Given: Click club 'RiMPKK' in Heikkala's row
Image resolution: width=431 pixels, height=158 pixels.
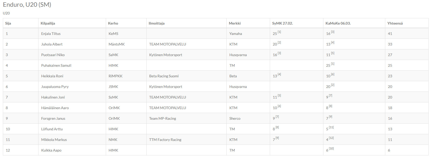Looking at the screenshot, I should tap(115, 76).
